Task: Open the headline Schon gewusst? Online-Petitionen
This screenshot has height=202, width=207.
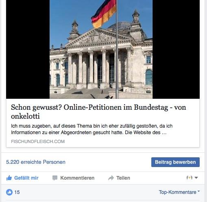Action: [98, 112]
